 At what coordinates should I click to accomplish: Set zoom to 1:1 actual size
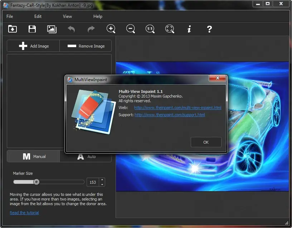(150, 29)
